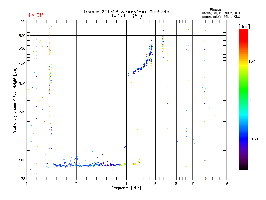Select the Tromsø 20130818 plot title
The width and height of the screenshot is (266, 200).
[x=126, y=12]
